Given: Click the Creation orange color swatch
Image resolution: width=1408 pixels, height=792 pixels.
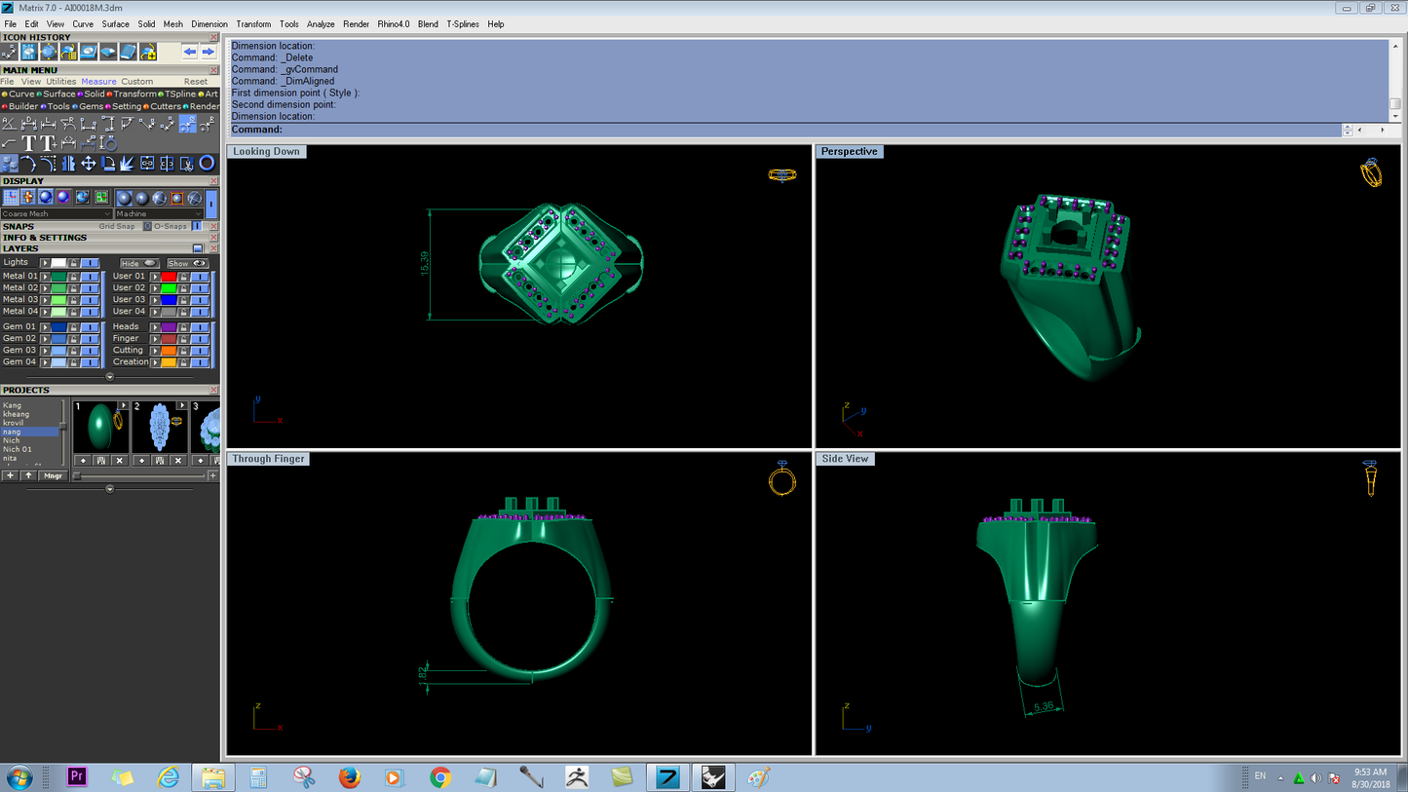Looking at the screenshot, I should (170, 362).
